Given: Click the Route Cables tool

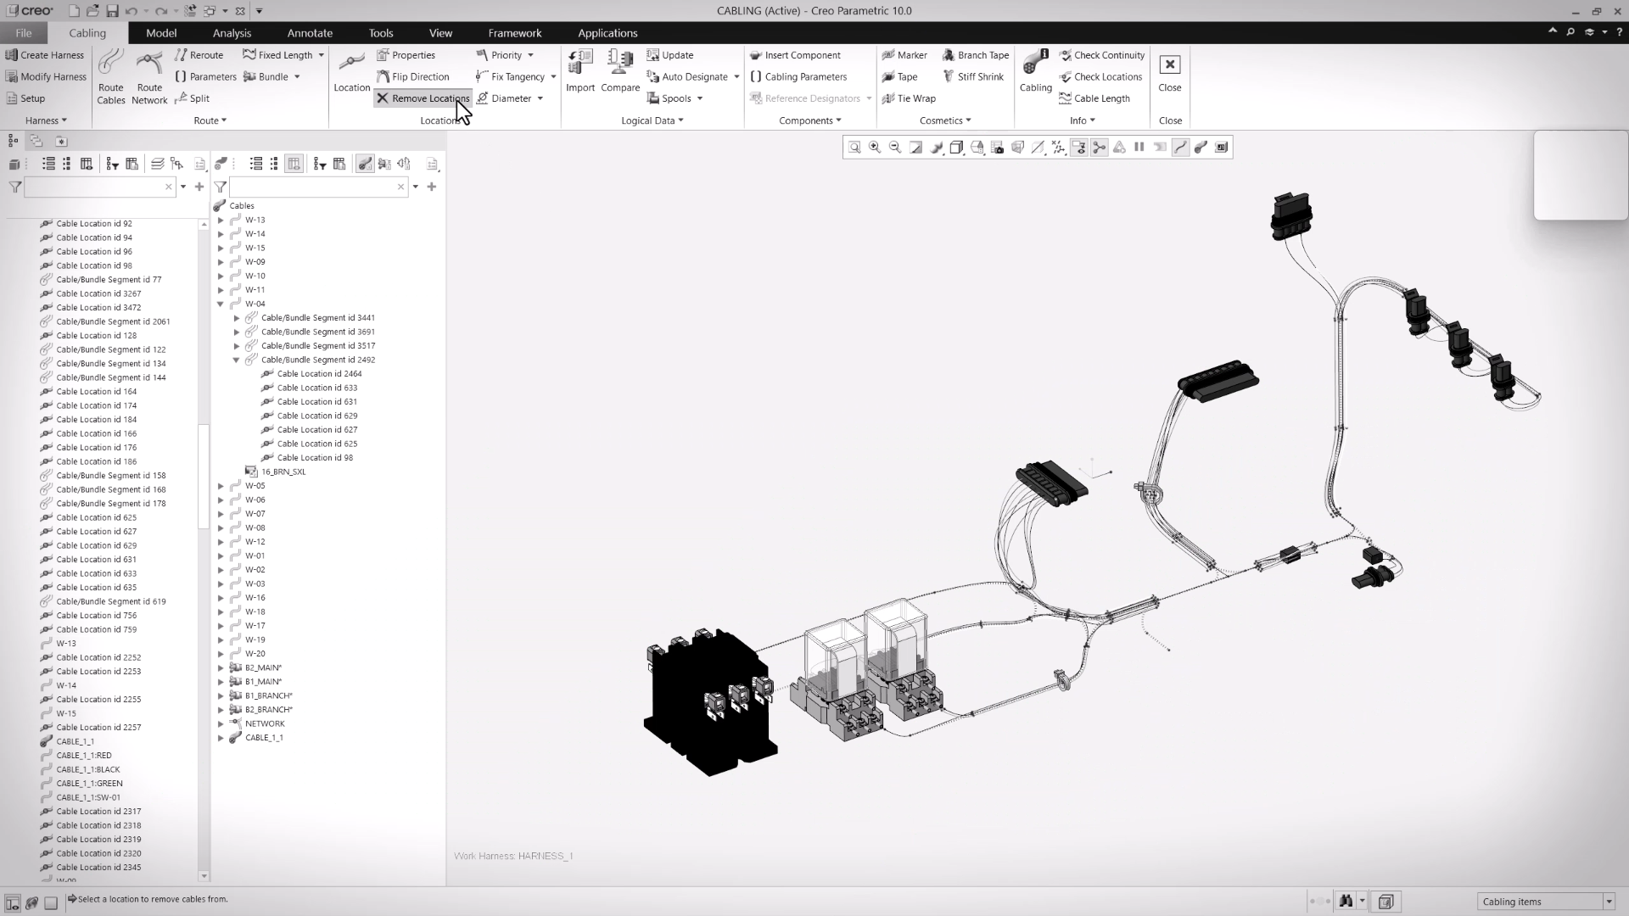Looking at the screenshot, I should tap(110, 76).
